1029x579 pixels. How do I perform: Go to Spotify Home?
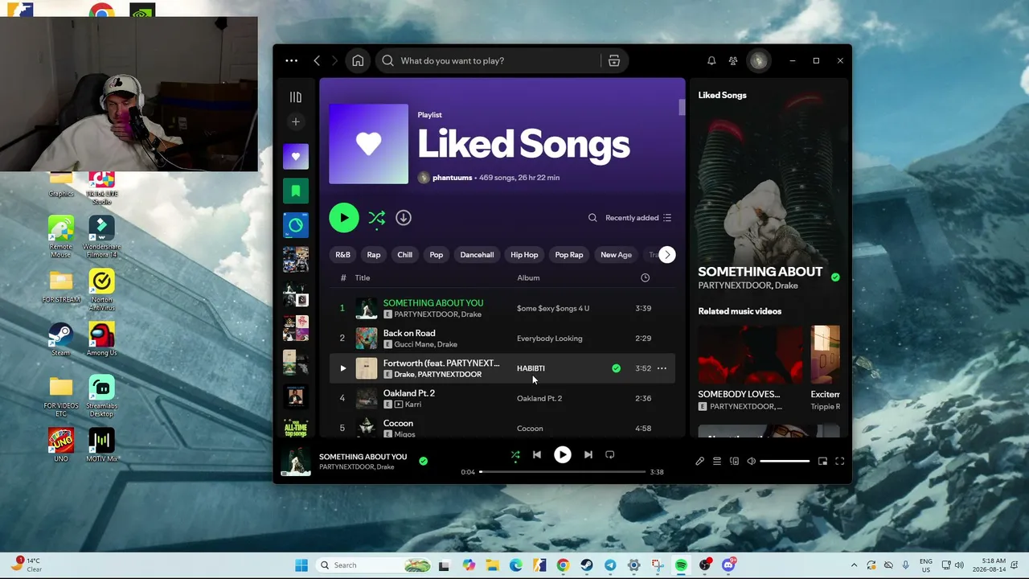358,60
